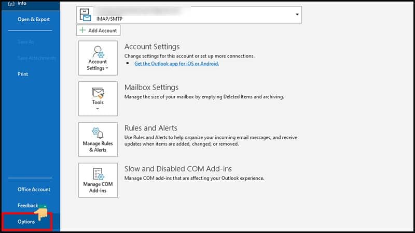Click the plus icon for Add Account
The height and width of the screenshot is (233, 415).
pos(82,31)
